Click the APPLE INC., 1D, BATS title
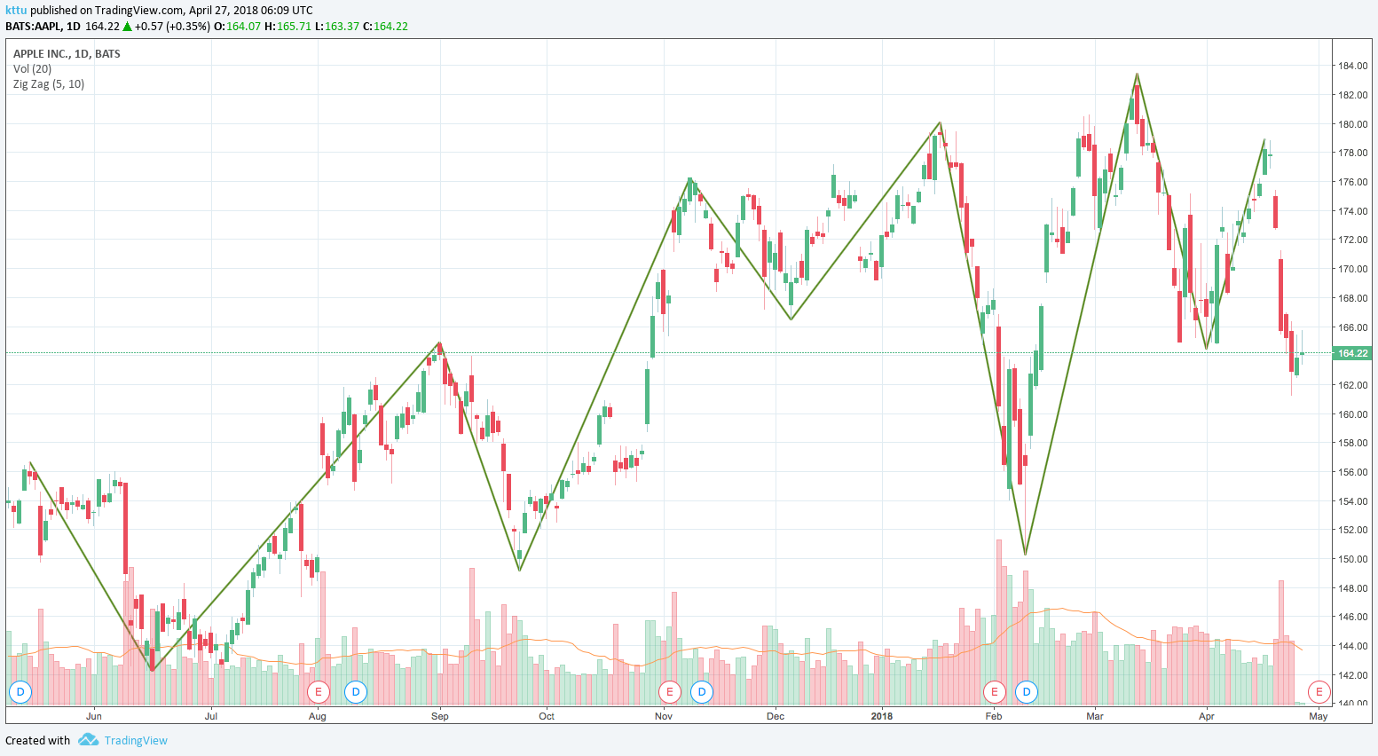This screenshot has height=756, width=1378. (67, 54)
